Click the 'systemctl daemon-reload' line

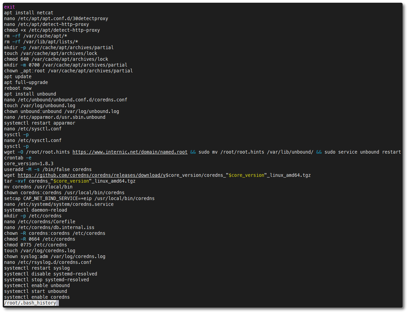click(x=36, y=210)
